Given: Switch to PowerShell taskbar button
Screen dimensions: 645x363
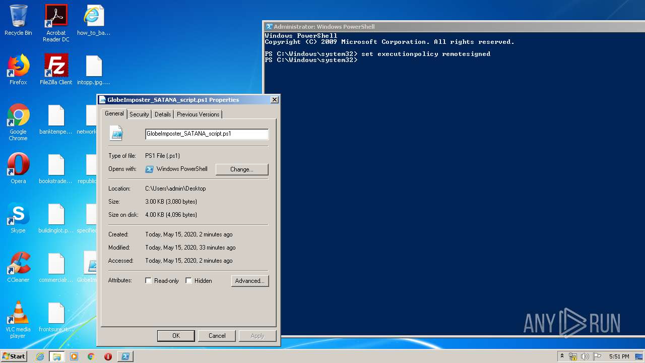Looking at the screenshot, I should click(x=125, y=356).
